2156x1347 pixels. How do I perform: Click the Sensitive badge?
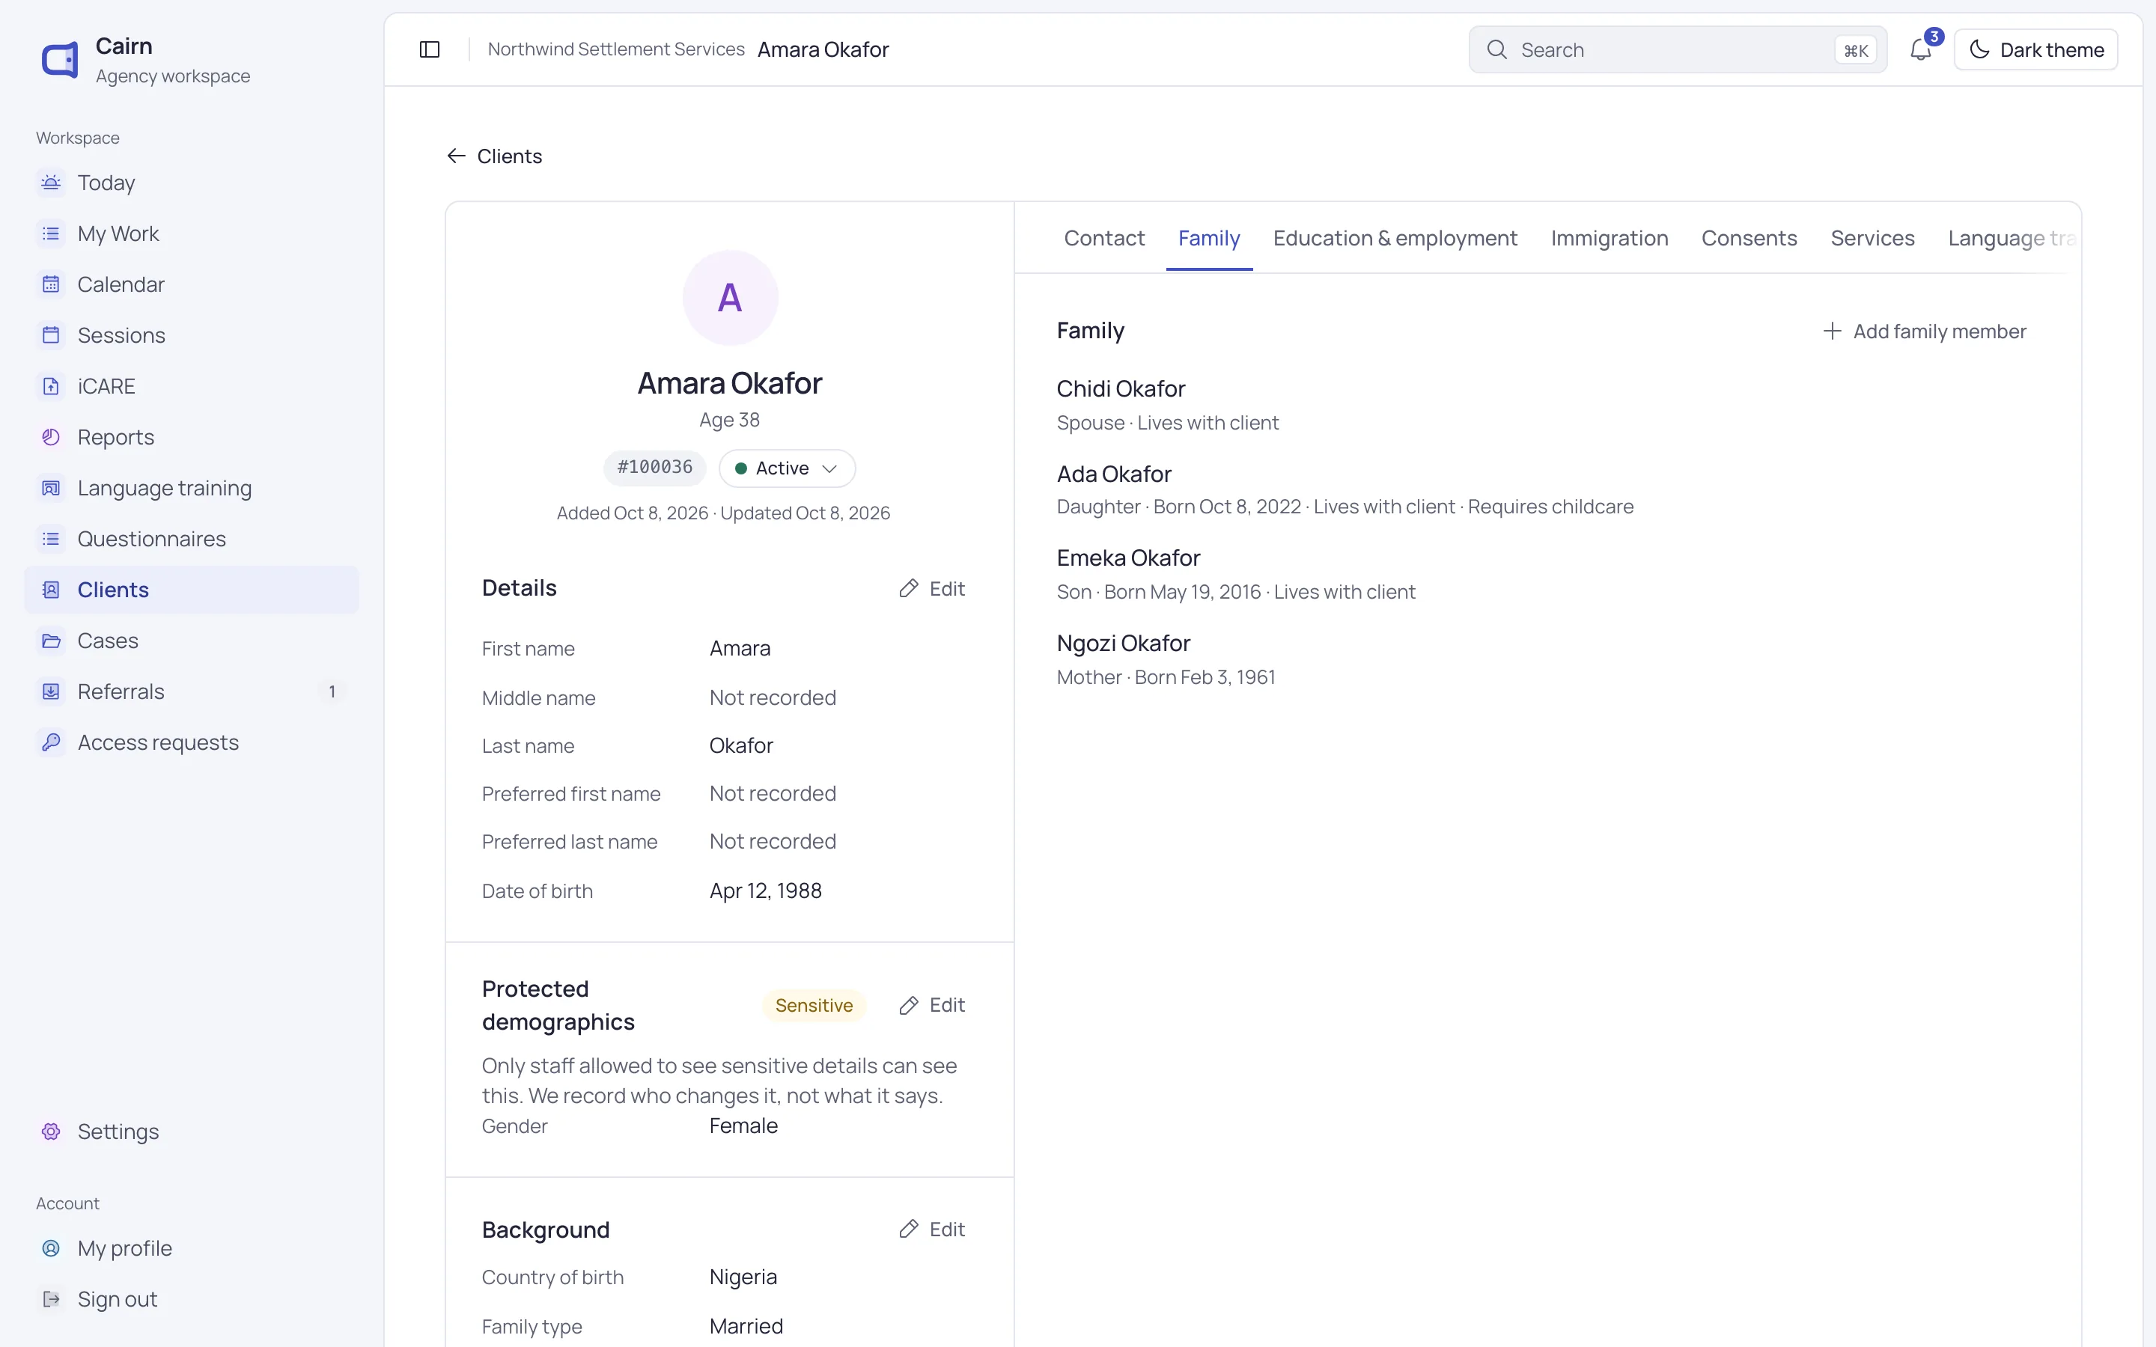814,1005
